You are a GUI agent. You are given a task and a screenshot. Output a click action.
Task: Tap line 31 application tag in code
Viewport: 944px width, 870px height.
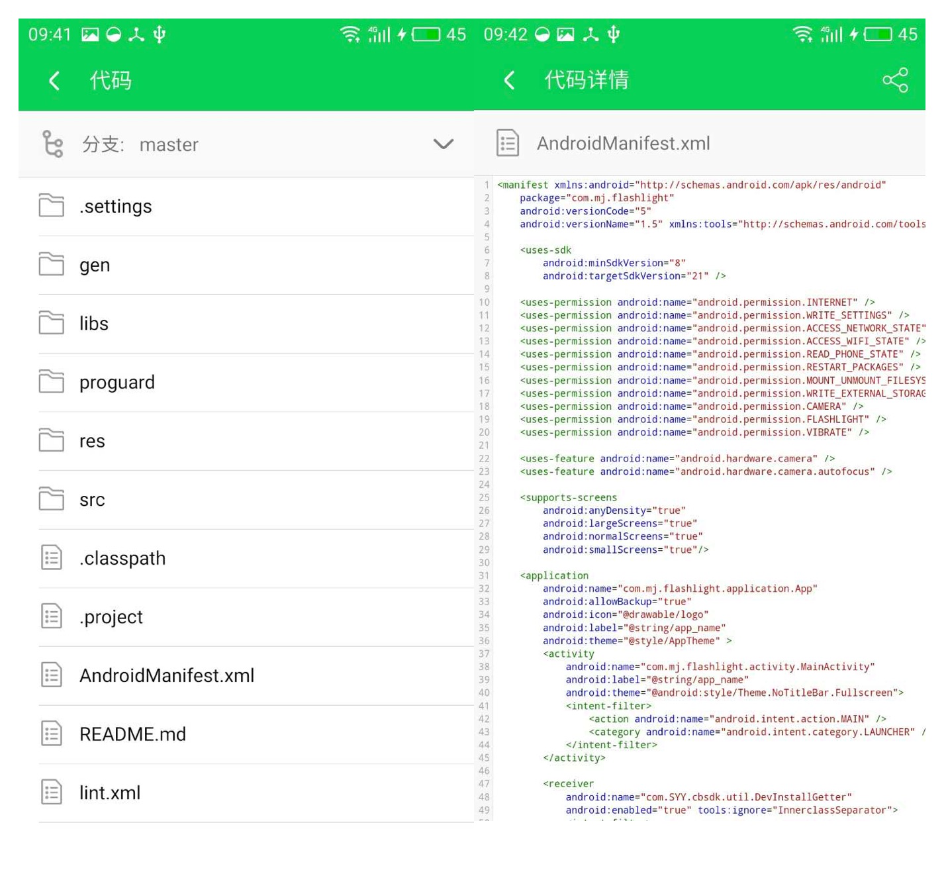tap(554, 576)
